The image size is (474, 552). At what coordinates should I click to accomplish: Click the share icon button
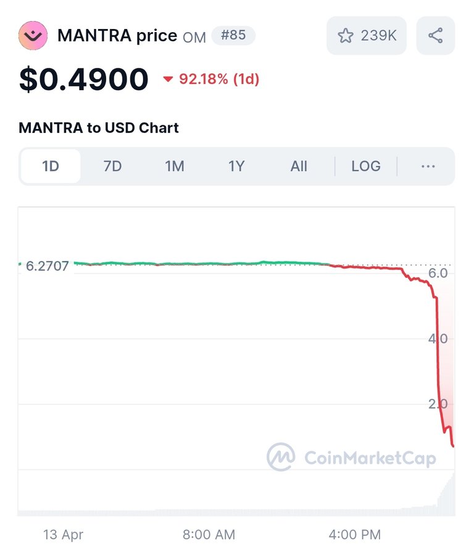[x=435, y=36]
